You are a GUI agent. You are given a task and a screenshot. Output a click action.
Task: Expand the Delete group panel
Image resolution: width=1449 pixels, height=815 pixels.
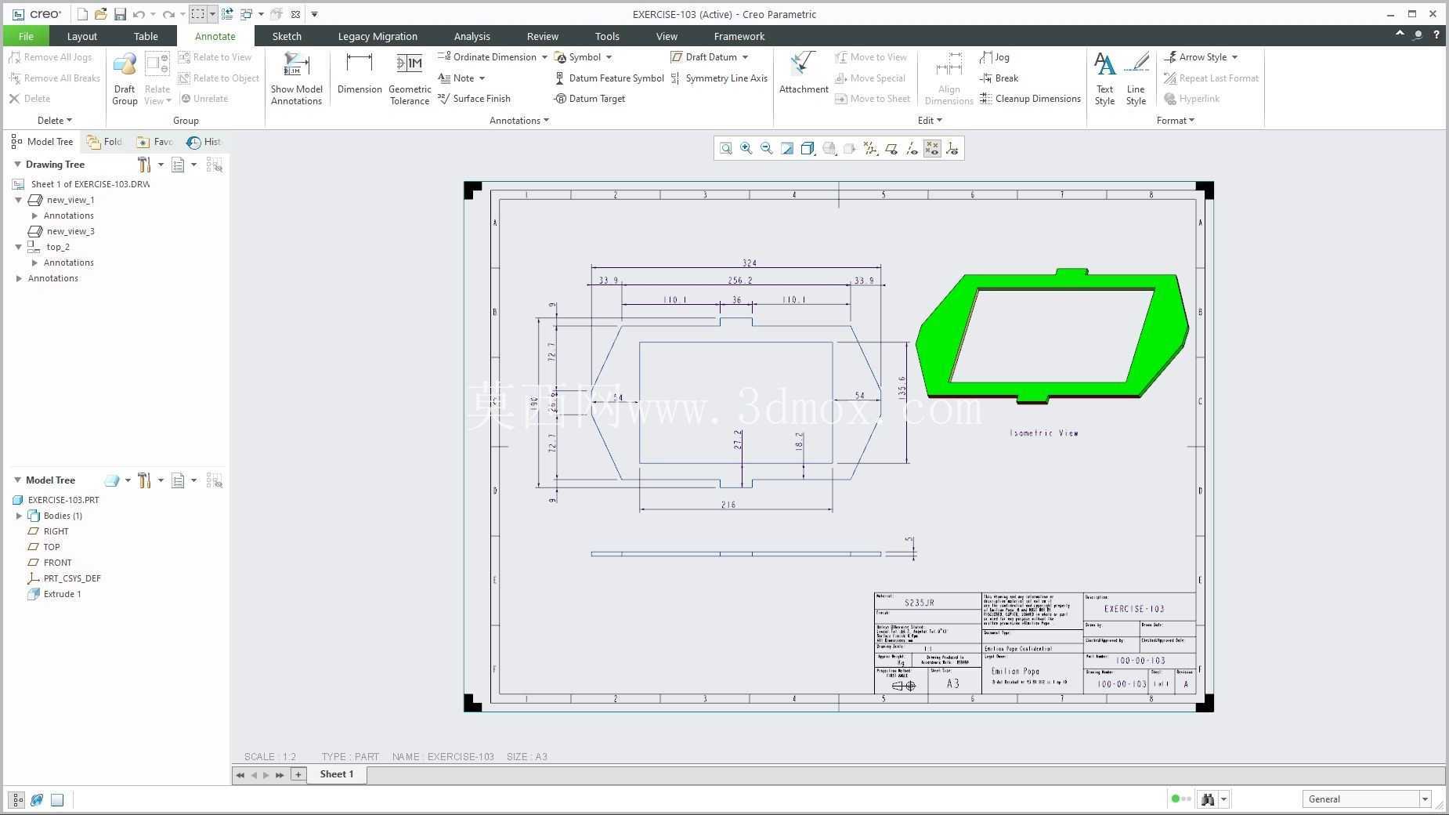(55, 121)
